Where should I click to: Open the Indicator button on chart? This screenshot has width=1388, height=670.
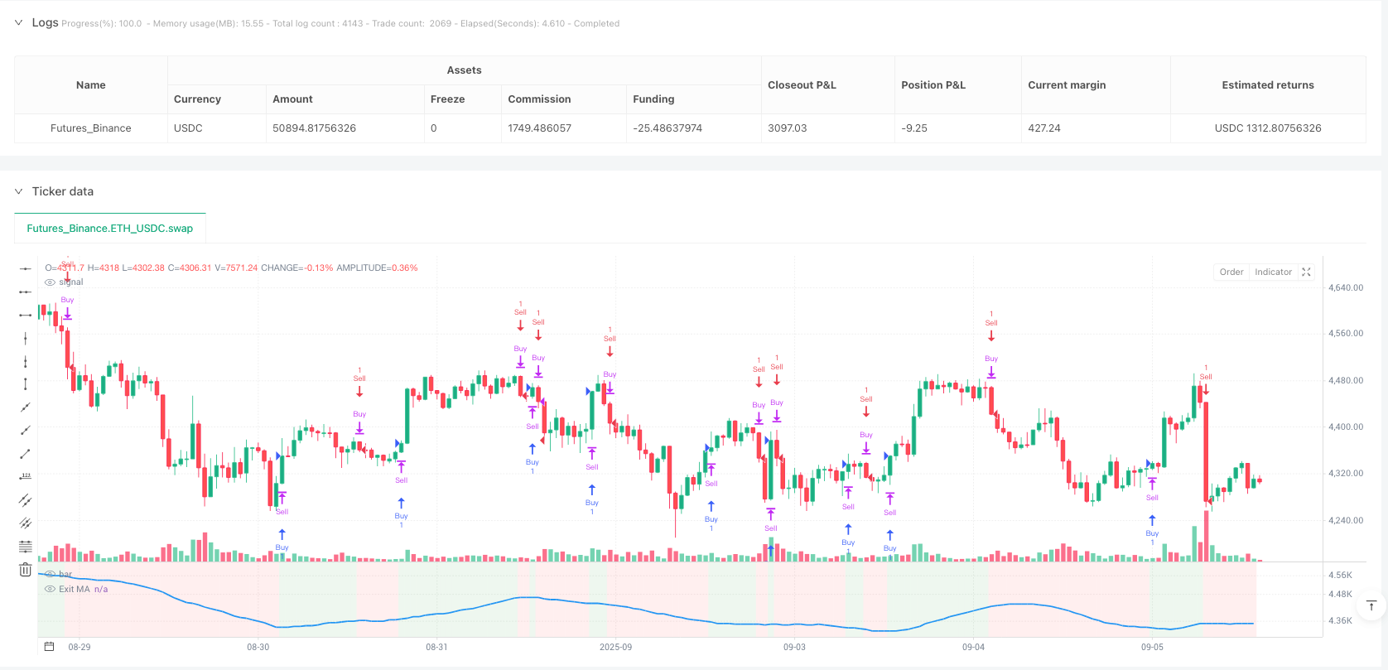pyautogui.click(x=1272, y=272)
